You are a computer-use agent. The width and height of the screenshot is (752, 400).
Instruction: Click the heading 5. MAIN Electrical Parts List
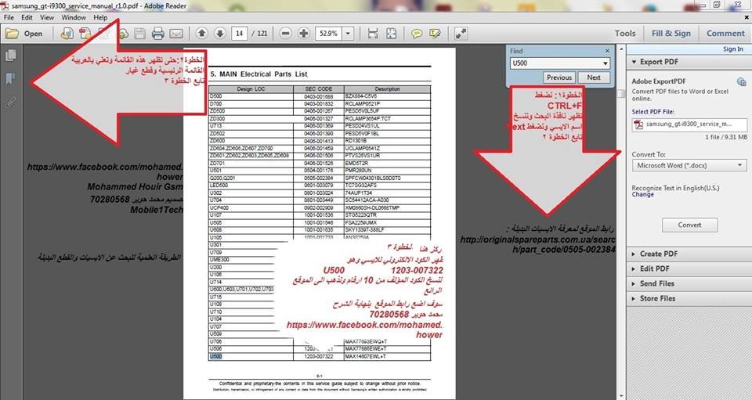pyautogui.click(x=259, y=74)
